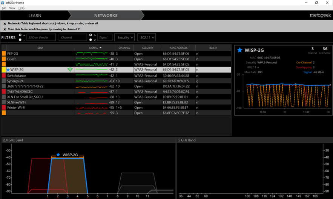Click the inSSIDer app icon in title bar
The image size is (333, 199).
tap(3, 3)
